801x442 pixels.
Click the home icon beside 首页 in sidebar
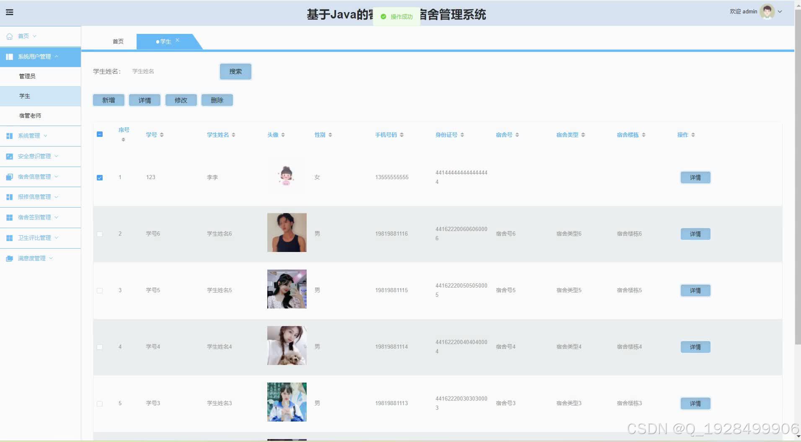point(9,36)
